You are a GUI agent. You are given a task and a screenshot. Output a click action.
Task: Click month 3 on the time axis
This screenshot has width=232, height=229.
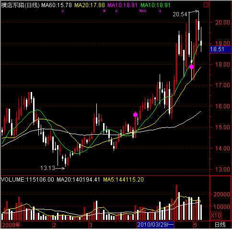pos(91,225)
